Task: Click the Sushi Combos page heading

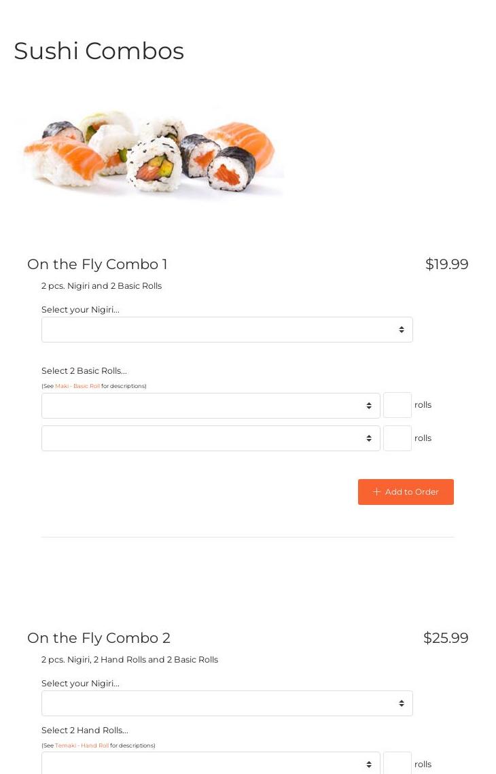Action: tap(99, 51)
